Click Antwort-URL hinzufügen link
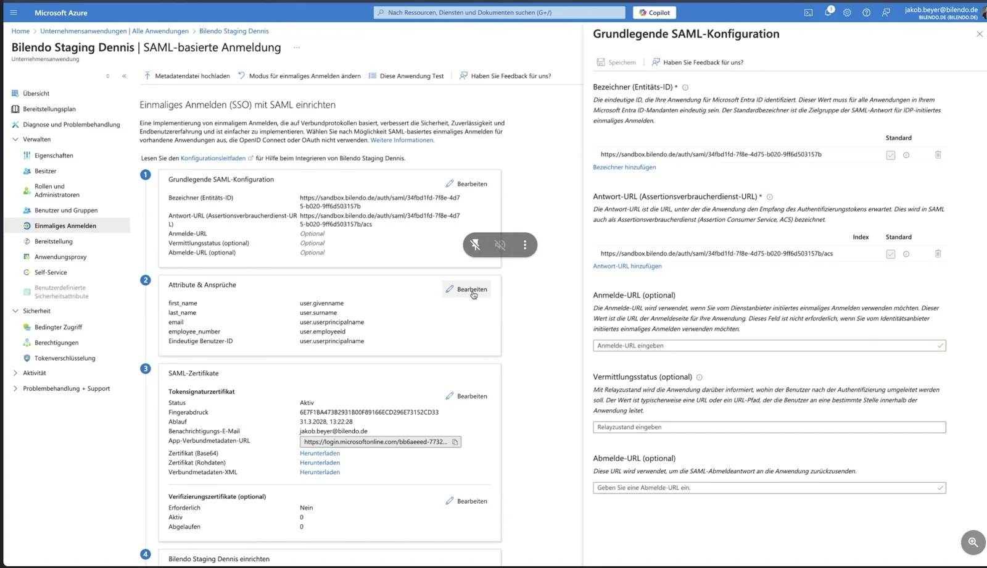 pos(627,266)
